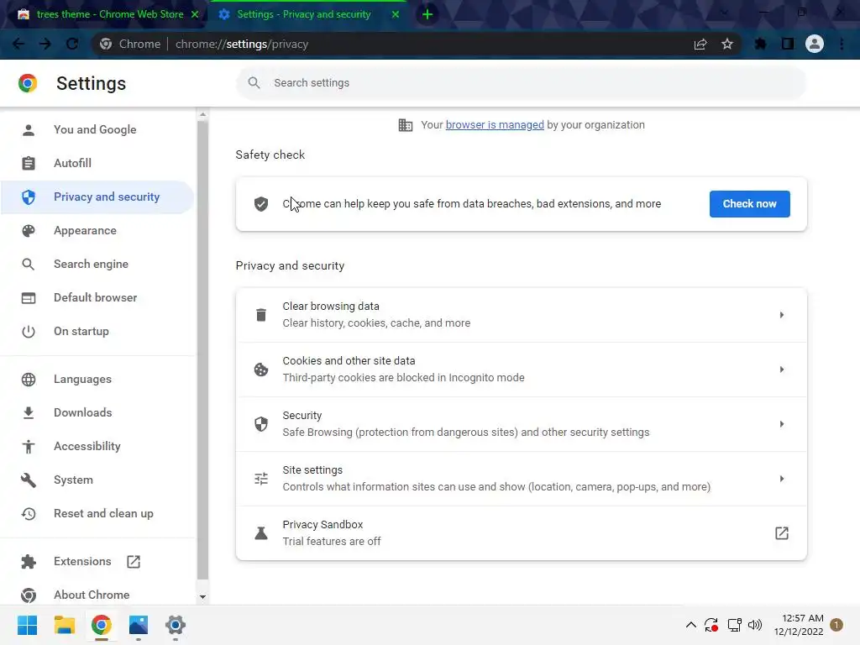Open Chrome's three-dot menu
The height and width of the screenshot is (645, 860).
click(x=842, y=44)
